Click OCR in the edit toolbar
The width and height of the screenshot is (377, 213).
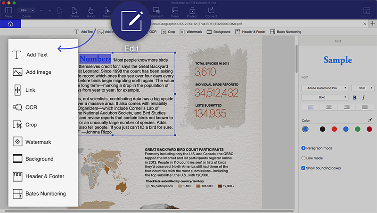[152, 32]
